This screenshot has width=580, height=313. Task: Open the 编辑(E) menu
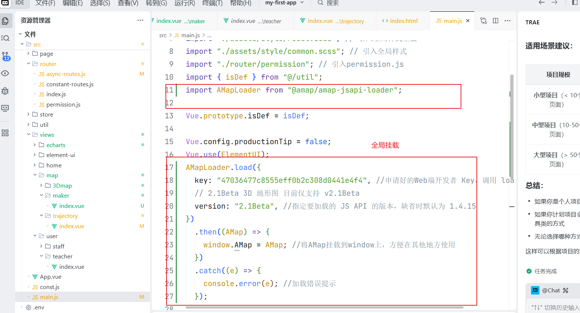(x=73, y=3)
